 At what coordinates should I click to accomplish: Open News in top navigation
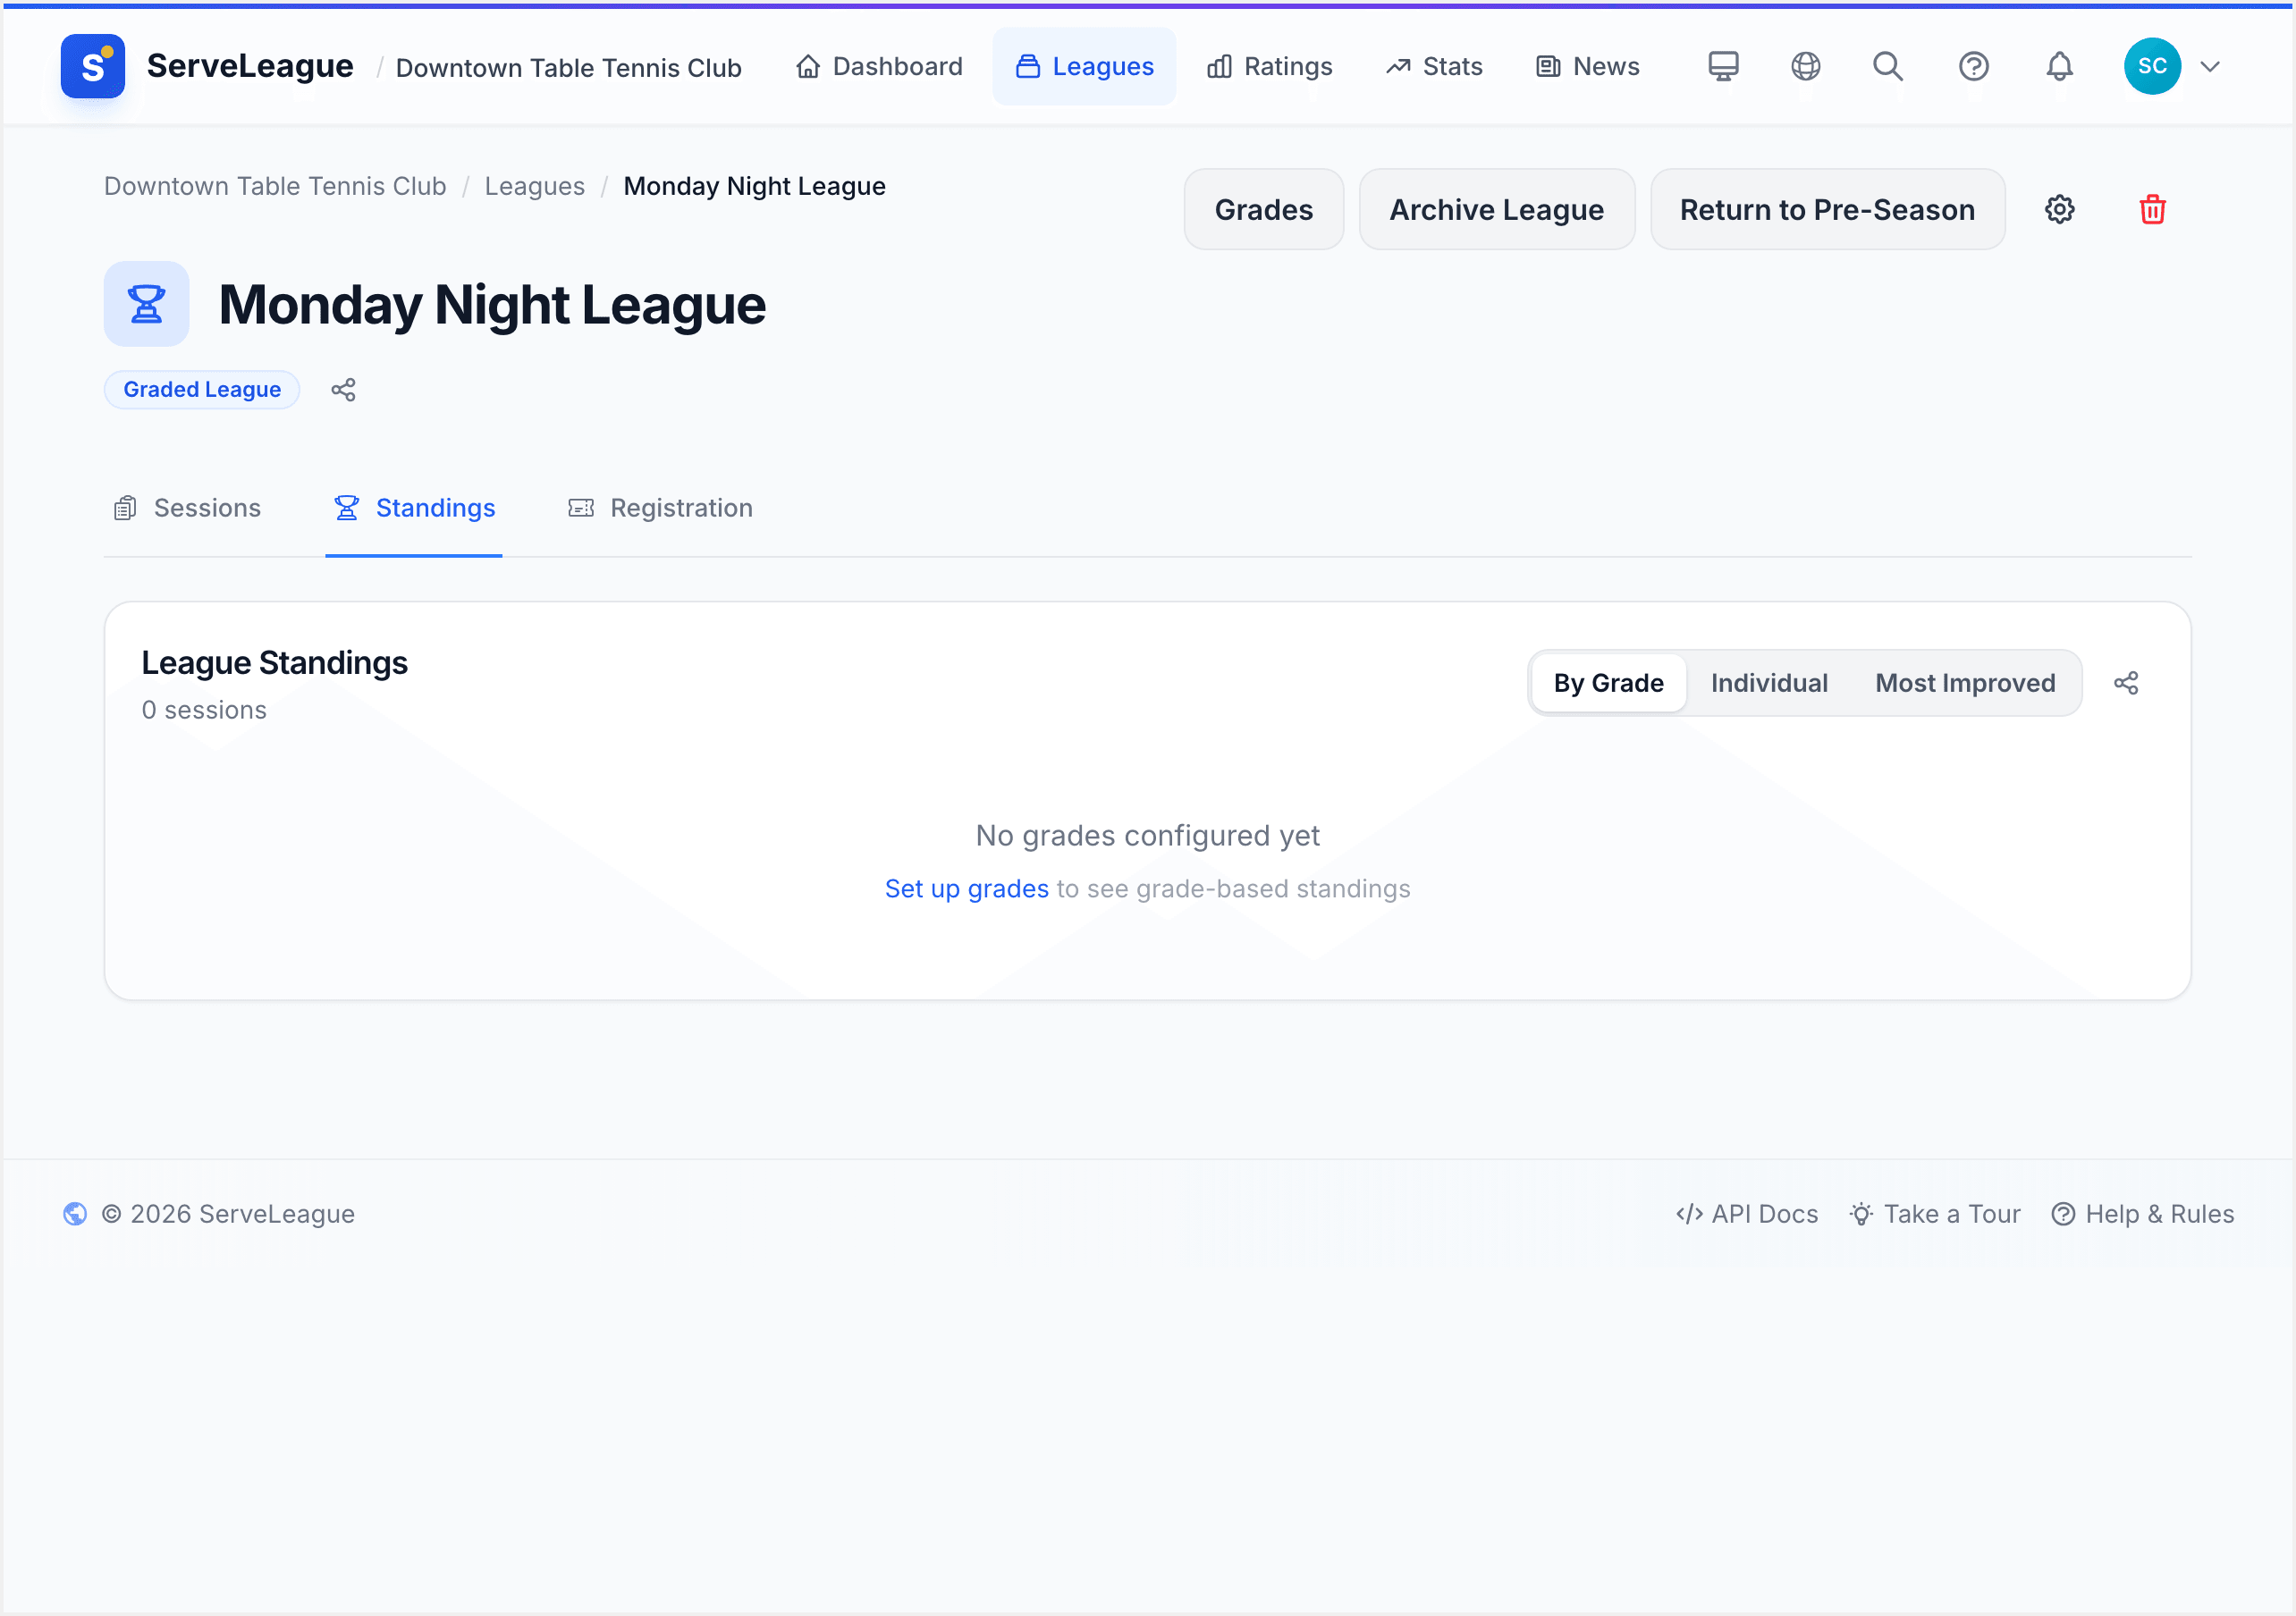(1587, 66)
